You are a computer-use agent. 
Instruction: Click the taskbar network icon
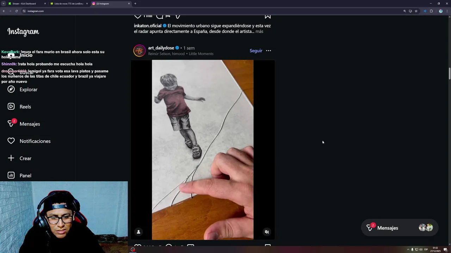416,249
